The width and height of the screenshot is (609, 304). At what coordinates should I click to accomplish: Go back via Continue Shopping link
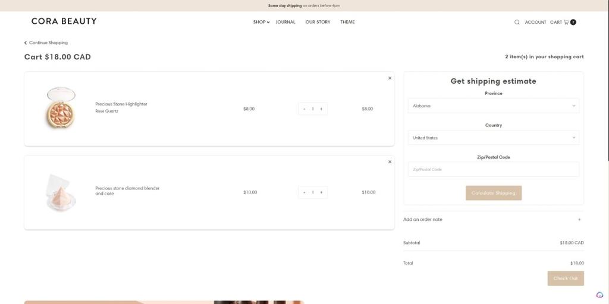point(46,43)
